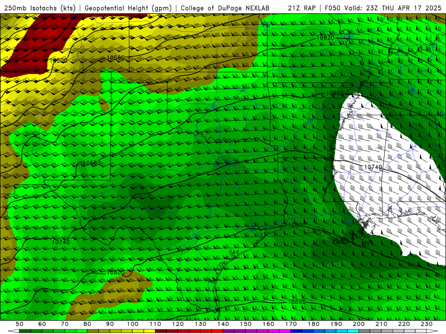Image resolution: width=446 pixels, height=334 pixels.
Task: Click the 10860 contour label over the Gulf
Action: [297, 302]
